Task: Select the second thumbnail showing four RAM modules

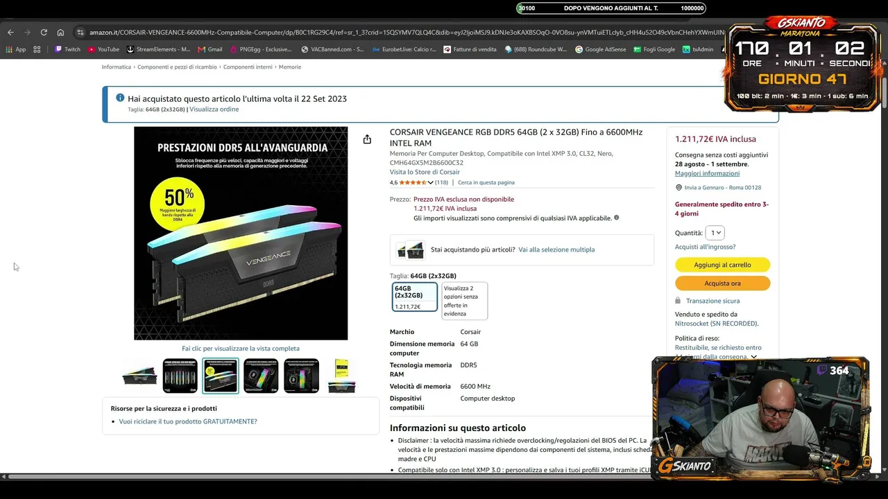Action: [180, 376]
